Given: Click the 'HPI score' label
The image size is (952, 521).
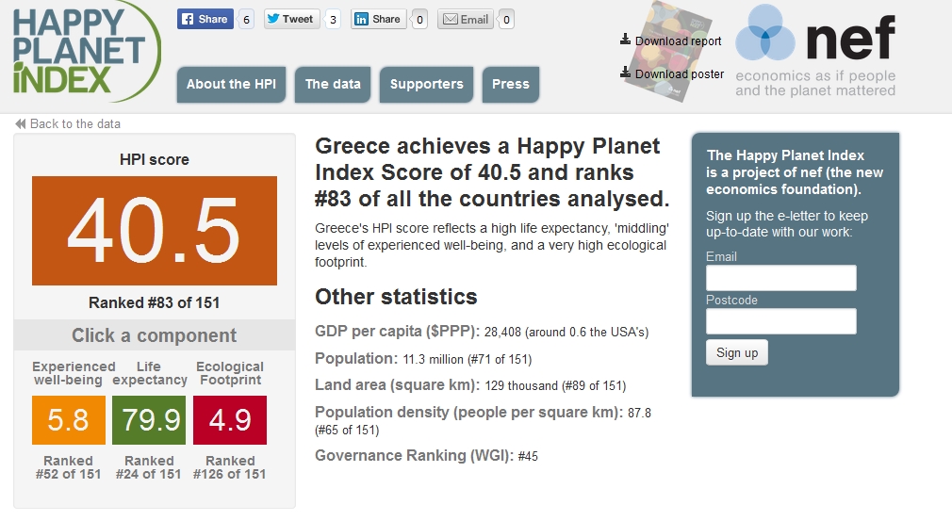Looking at the screenshot, I should (155, 159).
